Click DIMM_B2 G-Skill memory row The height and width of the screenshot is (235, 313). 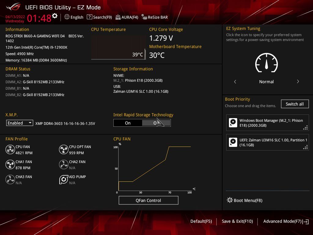point(35,95)
